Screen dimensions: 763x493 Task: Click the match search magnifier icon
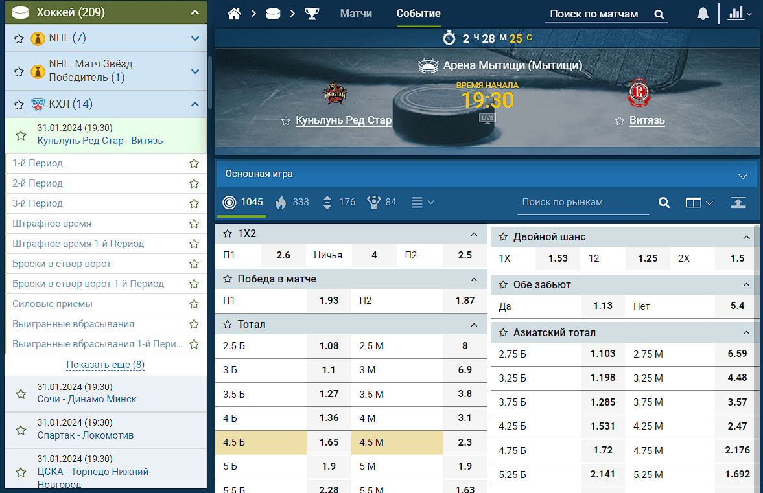pyautogui.click(x=659, y=14)
